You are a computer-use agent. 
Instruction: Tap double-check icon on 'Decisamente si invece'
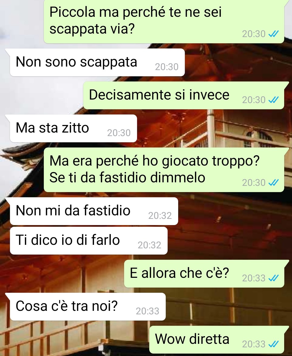pos(273,100)
